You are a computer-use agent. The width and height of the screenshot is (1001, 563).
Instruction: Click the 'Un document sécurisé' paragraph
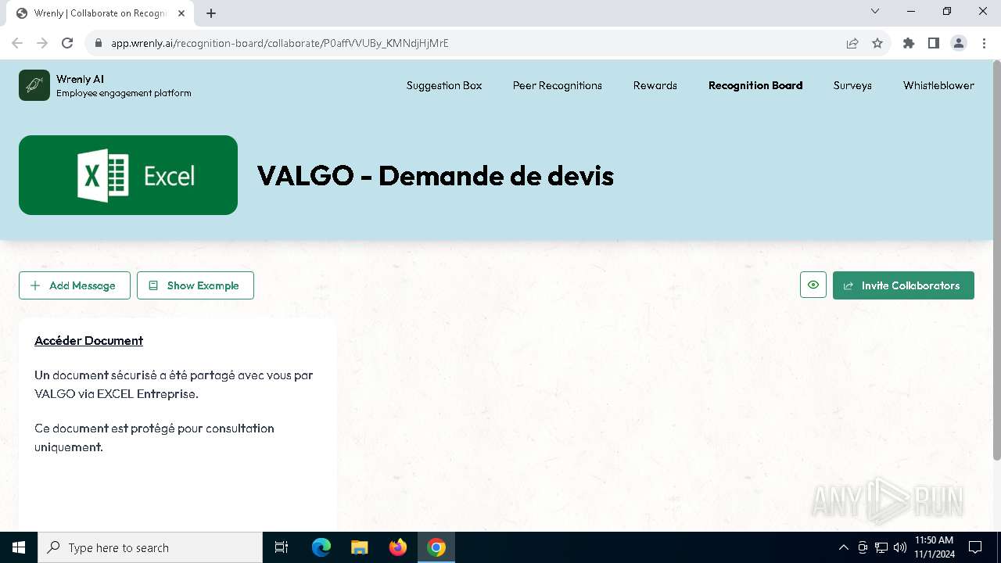174,385
